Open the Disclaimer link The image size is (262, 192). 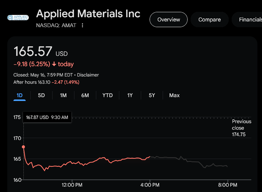pos(88,75)
